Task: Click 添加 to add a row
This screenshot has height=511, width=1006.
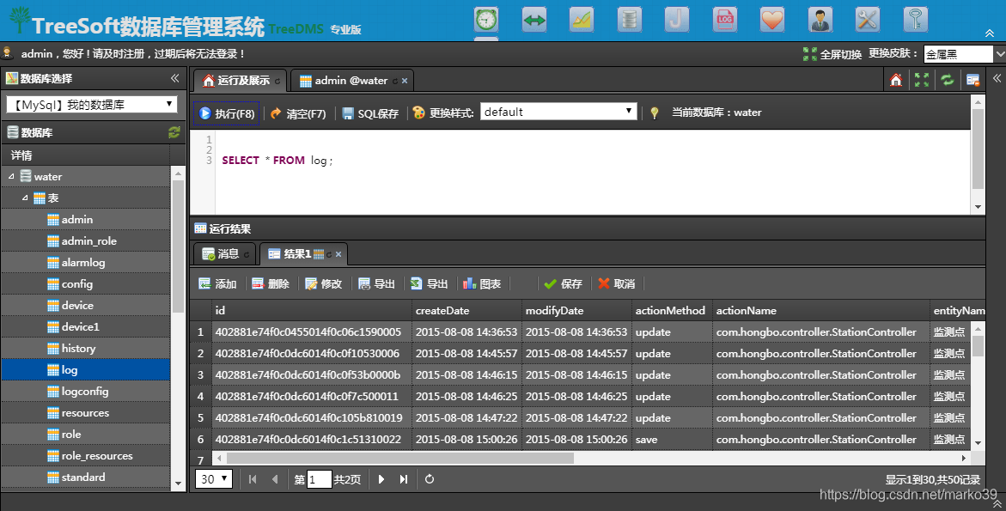Action: 218,283
